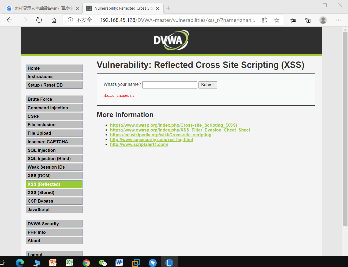The height and width of the screenshot is (267, 348).
Task: Open cgisecurity.com xss-faq link
Action: pyautogui.click(x=151, y=140)
